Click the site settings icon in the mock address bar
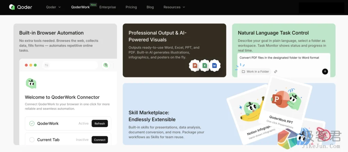 [x=47, y=65]
